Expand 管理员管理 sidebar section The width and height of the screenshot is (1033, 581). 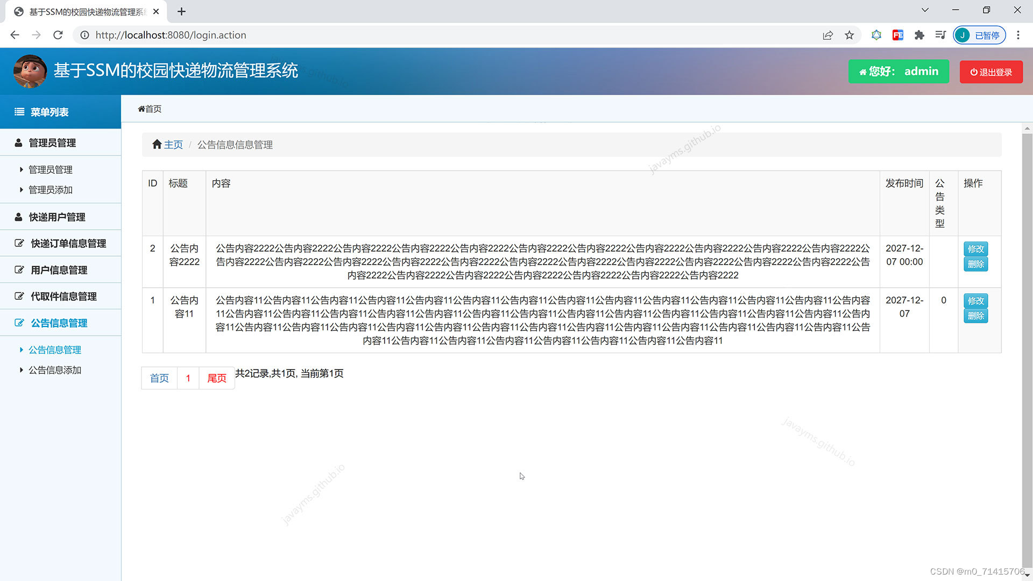pyautogui.click(x=52, y=143)
